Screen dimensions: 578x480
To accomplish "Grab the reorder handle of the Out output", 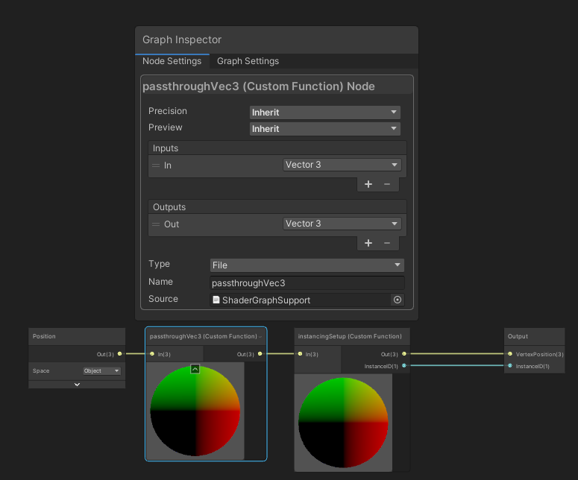I will pos(156,224).
